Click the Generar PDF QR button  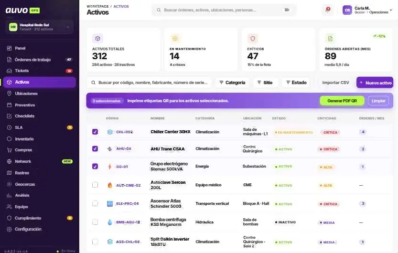pos(342,101)
